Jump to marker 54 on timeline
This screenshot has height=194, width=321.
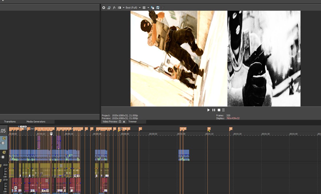pos(209,129)
